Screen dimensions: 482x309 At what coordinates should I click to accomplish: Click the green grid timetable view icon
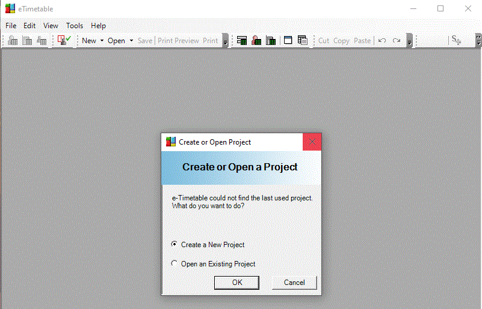coord(242,40)
